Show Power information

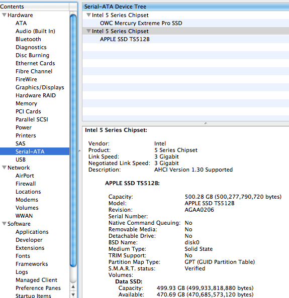(24, 127)
